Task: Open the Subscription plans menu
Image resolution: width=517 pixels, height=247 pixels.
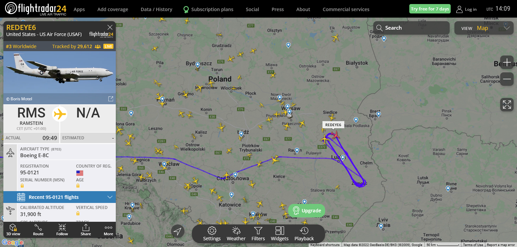Action: point(208,9)
